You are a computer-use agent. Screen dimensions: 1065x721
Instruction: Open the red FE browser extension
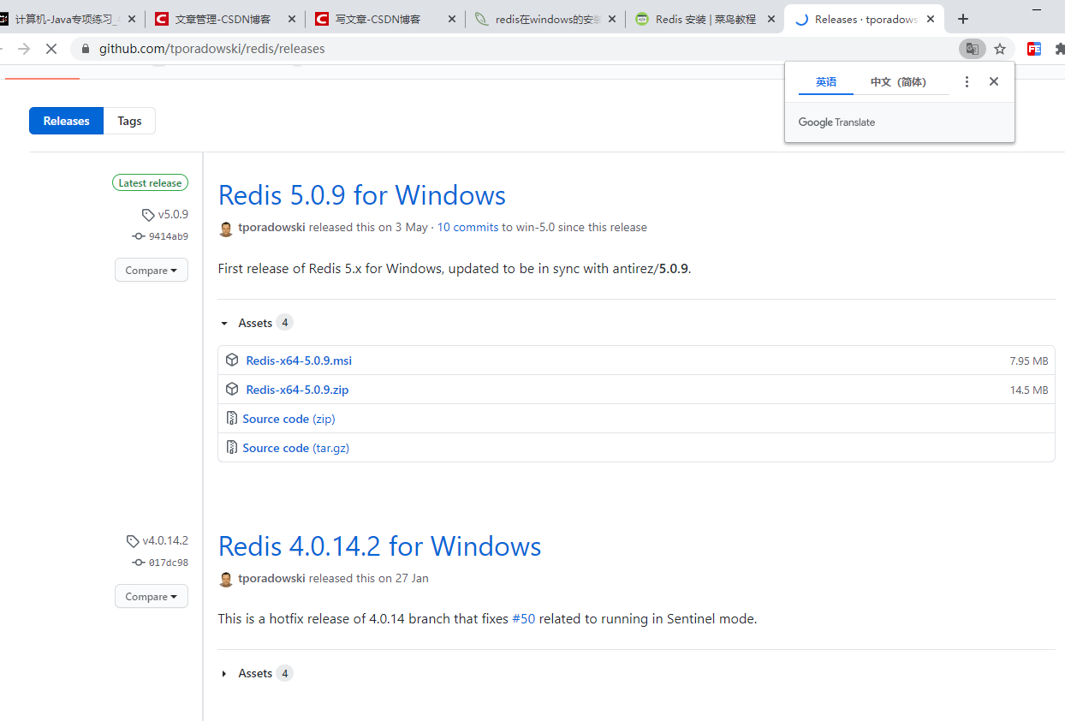click(1034, 49)
